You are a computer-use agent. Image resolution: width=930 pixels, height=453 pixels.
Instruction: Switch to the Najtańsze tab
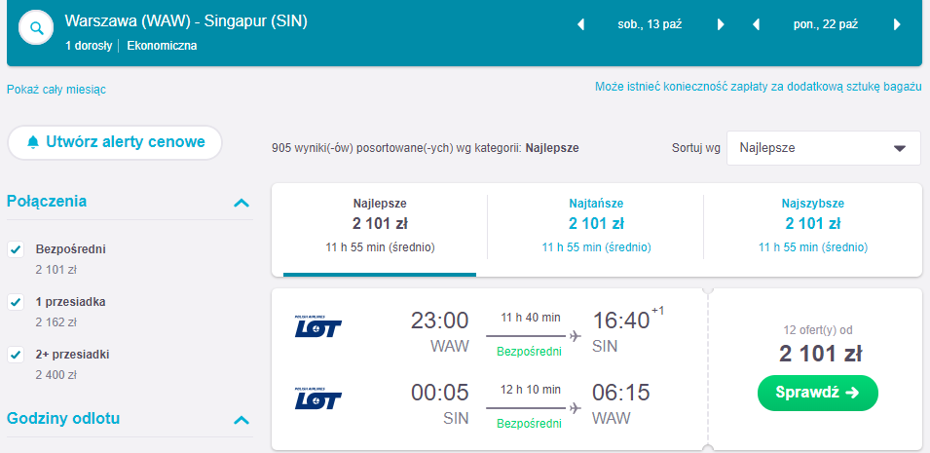(596, 225)
